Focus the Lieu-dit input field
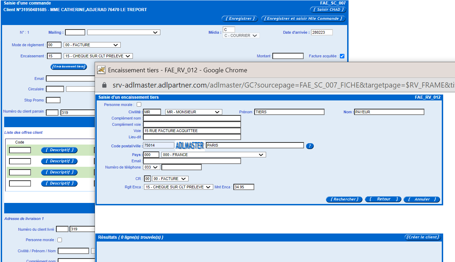 (x=192, y=137)
